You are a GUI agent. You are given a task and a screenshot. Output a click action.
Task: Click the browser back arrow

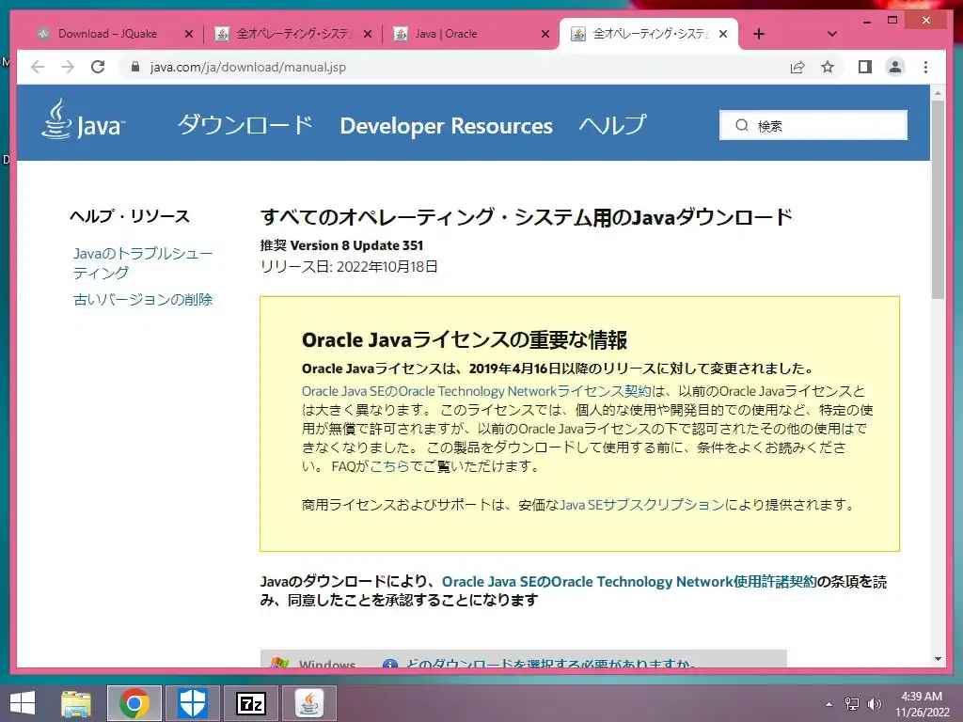(x=38, y=67)
